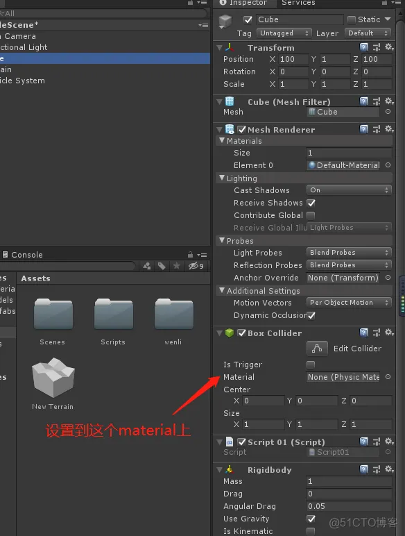
Task: Collapse the Lighting section
Action: click(x=222, y=178)
